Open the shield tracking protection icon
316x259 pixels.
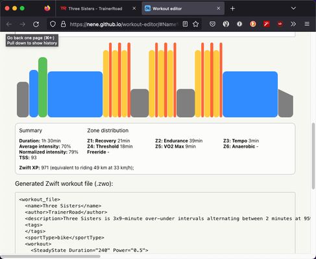coord(53,24)
